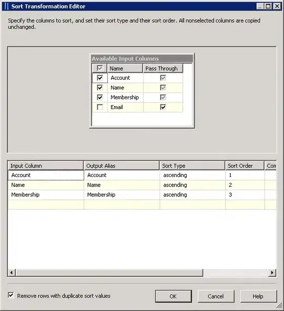Click the OK button
The height and width of the screenshot is (311, 284).
coord(174,296)
